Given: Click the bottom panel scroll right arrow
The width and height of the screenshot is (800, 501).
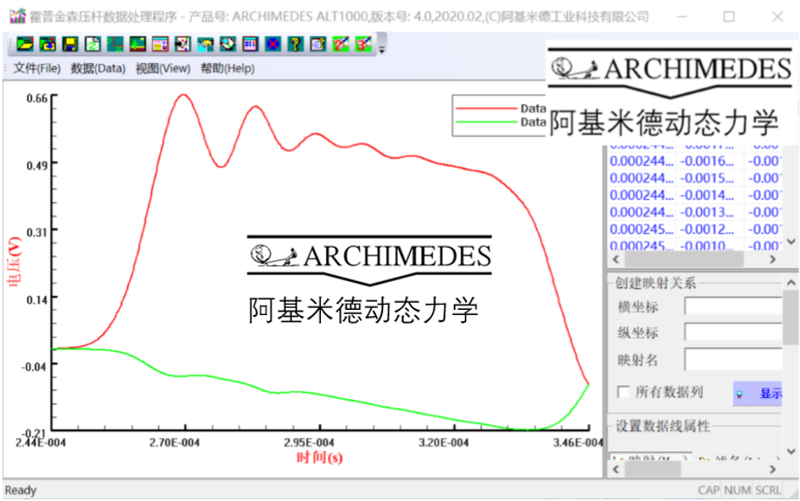Looking at the screenshot, I should pyautogui.click(x=773, y=470).
